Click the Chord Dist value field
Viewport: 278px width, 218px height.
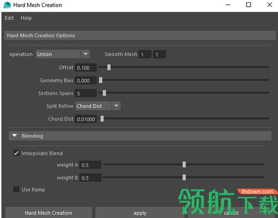86,119
